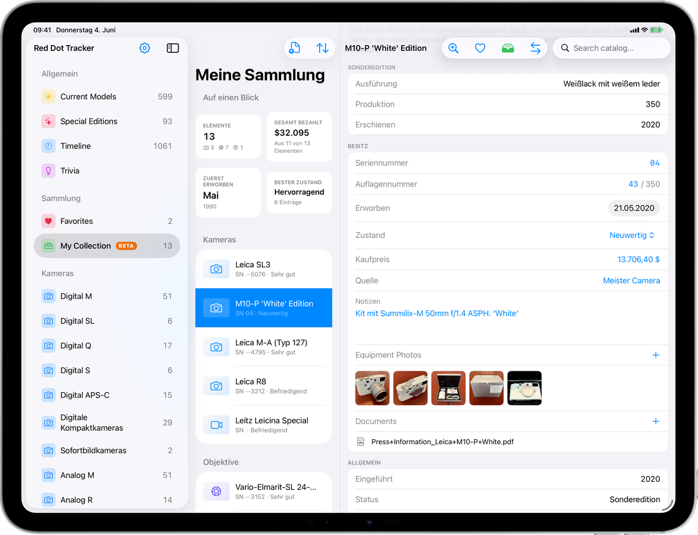Edit the Seriennummer value 04
This screenshot has width=698, height=535.
click(655, 163)
